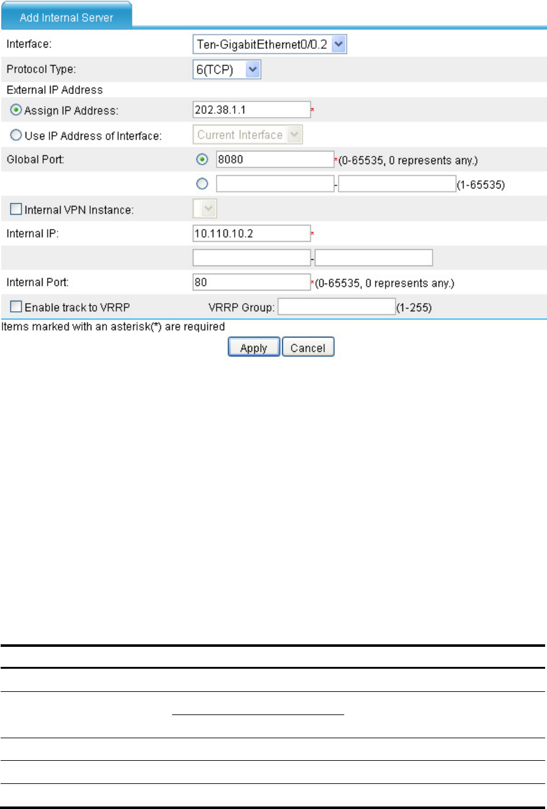Click the VRRP Group input field
Viewport: 547px width, 809px height.
point(336,307)
